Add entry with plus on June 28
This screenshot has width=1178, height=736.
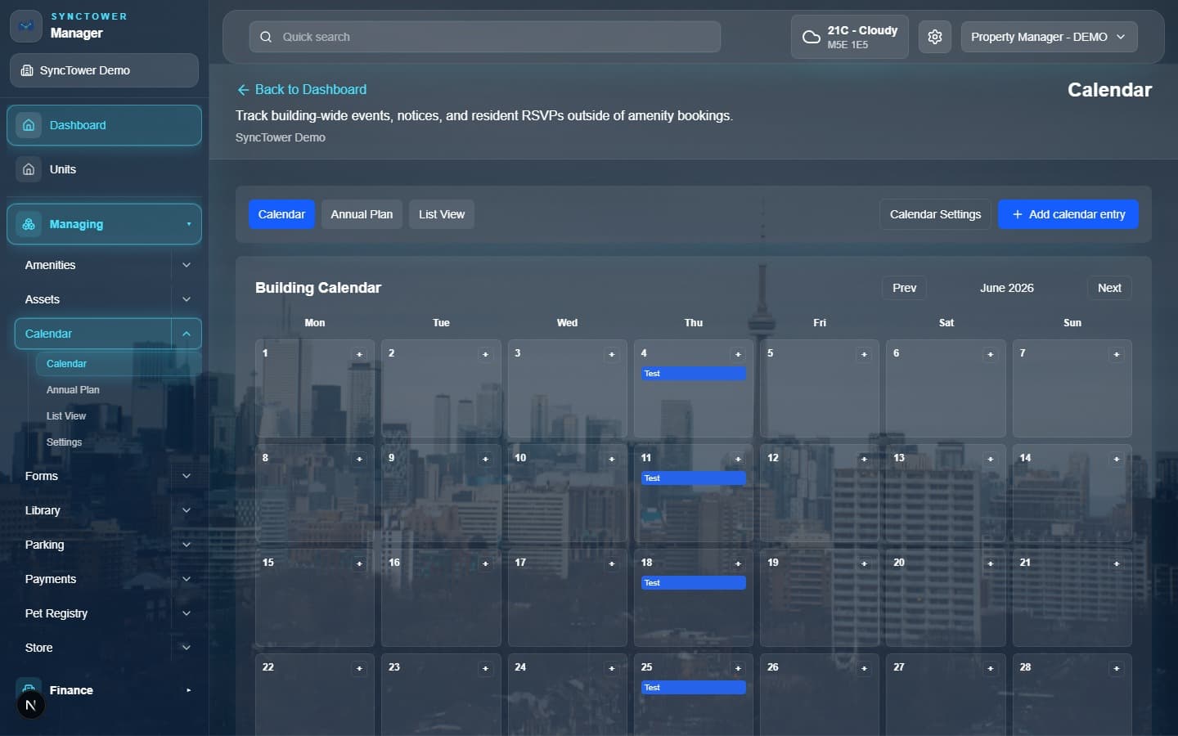1116,668
